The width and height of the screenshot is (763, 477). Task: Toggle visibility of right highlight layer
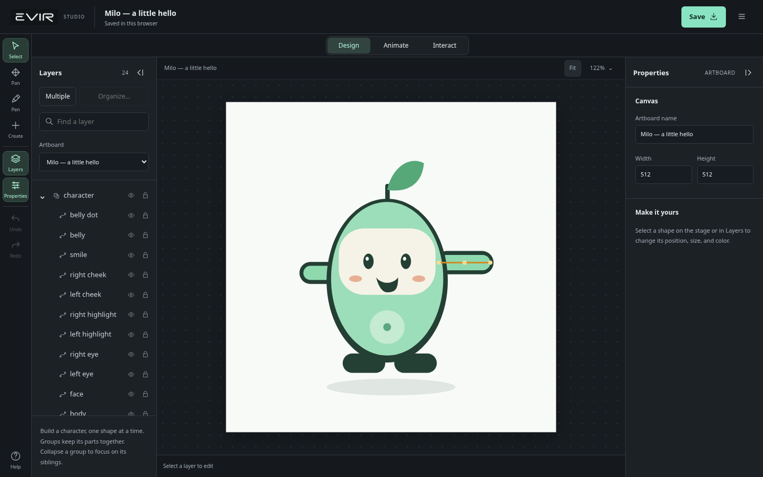pyautogui.click(x=131, y=315)
